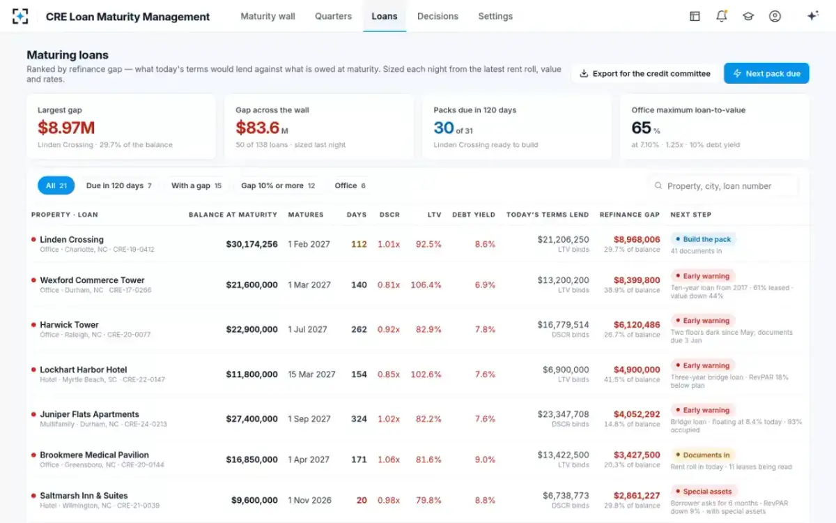836x523 pixels.
Task: Click the app logo icon
Action: click(20, 16)
